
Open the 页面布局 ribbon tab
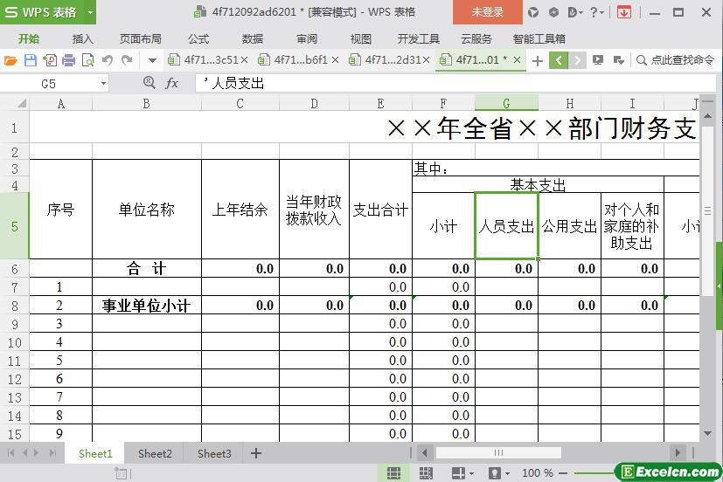(141, 39)
